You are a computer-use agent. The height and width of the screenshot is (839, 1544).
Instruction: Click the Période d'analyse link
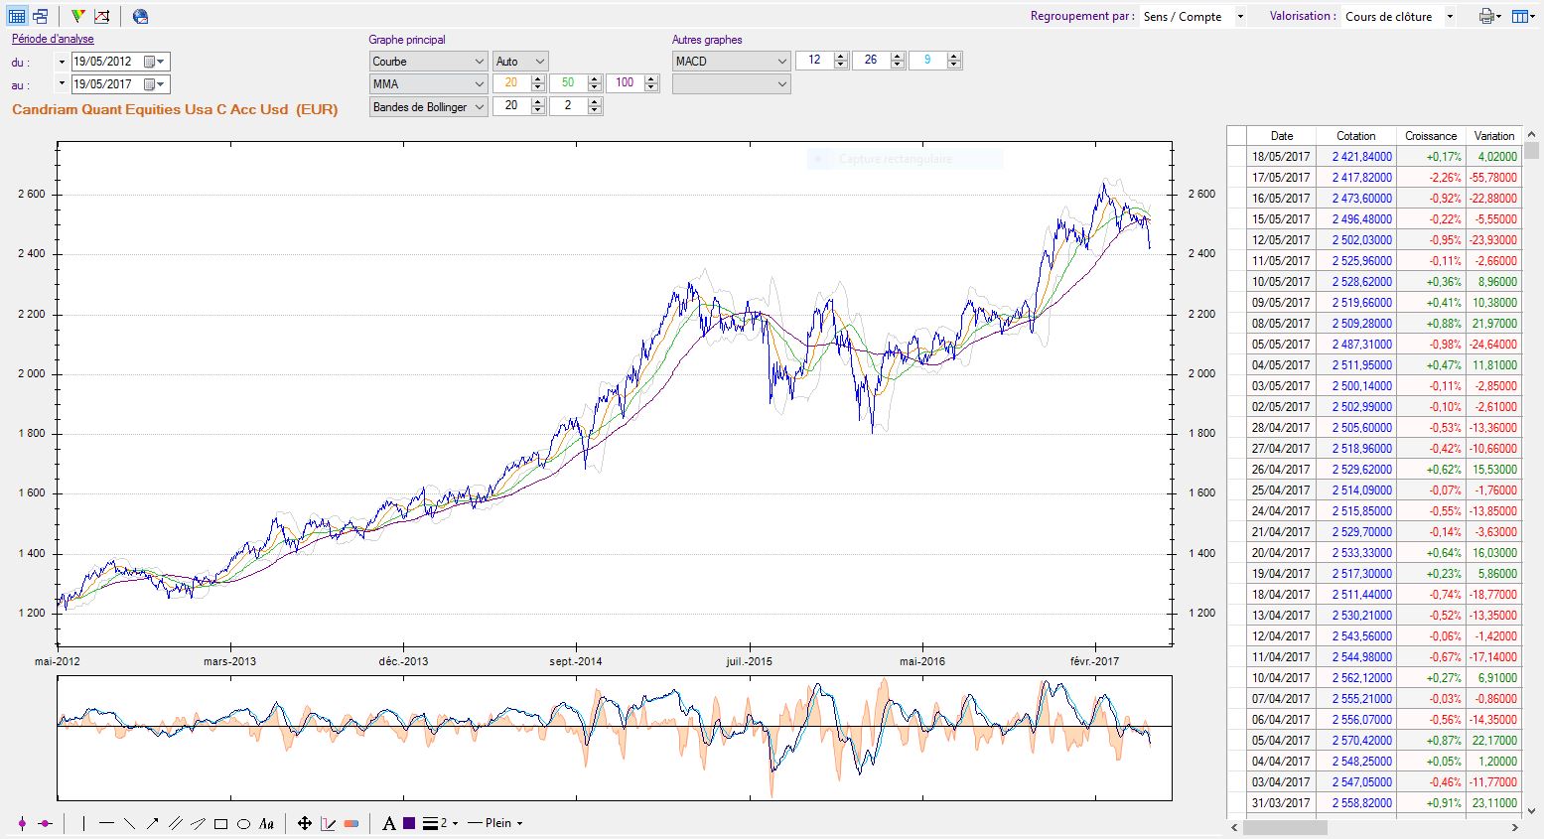(x=53, y=40)
